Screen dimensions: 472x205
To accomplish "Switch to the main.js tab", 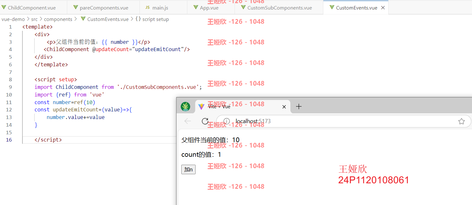I will [x=163, y=8].
